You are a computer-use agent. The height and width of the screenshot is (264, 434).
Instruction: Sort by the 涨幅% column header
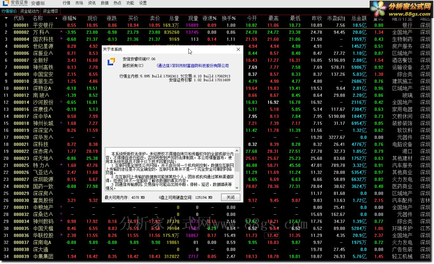click(x=69, y=18)
